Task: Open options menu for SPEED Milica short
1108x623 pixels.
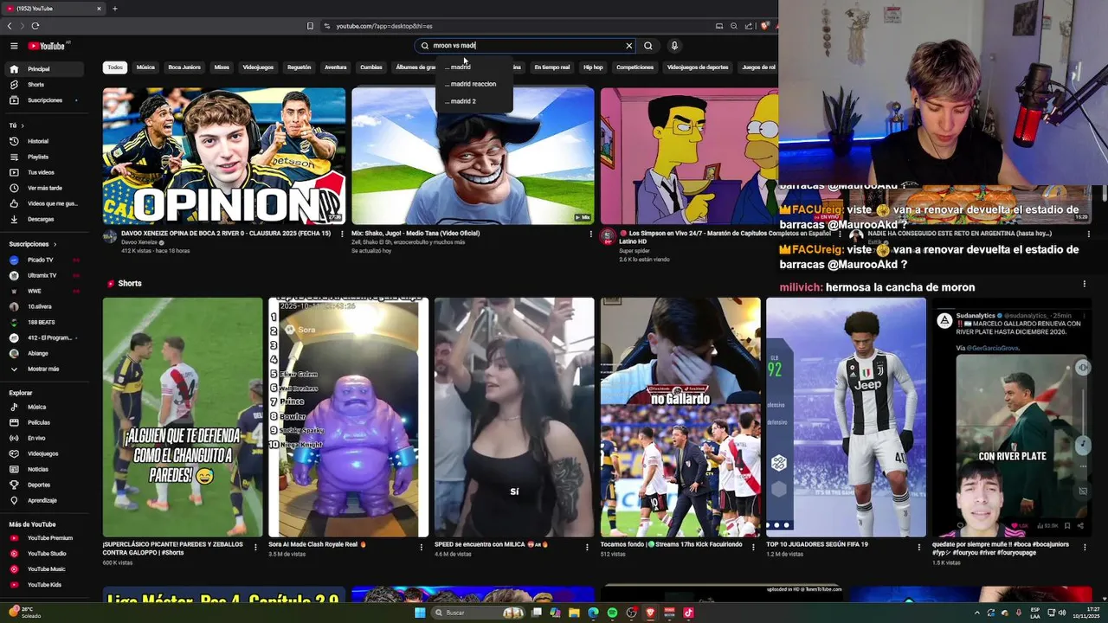Action: click(x=587, y=547)
